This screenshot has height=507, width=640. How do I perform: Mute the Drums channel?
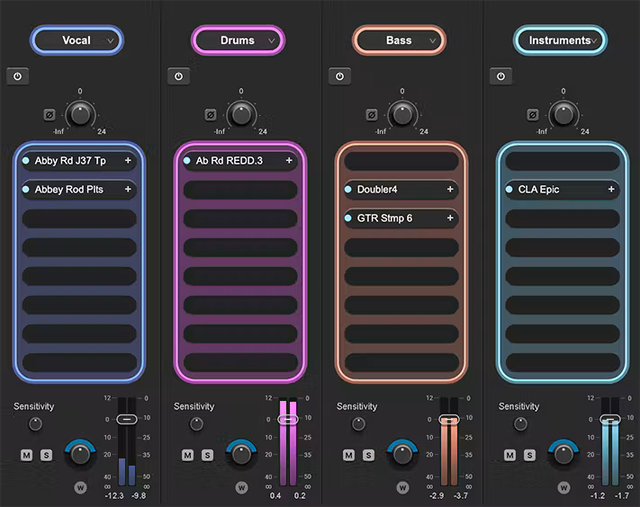point(188,455)
